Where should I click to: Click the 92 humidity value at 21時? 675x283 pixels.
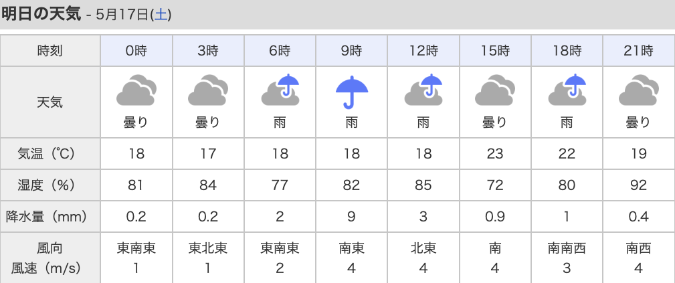pos(639,185)
